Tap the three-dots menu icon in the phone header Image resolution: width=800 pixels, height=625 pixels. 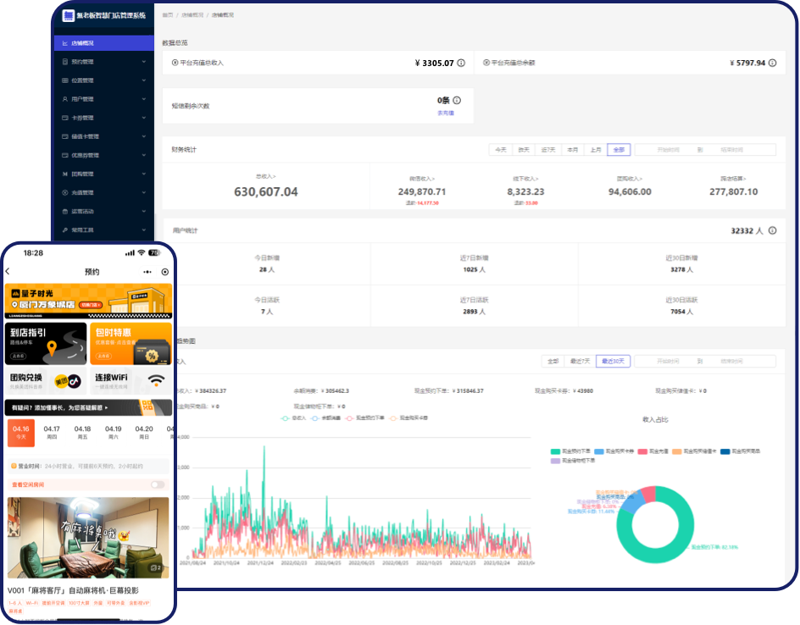pyautogui.click(x=147, y=272)
